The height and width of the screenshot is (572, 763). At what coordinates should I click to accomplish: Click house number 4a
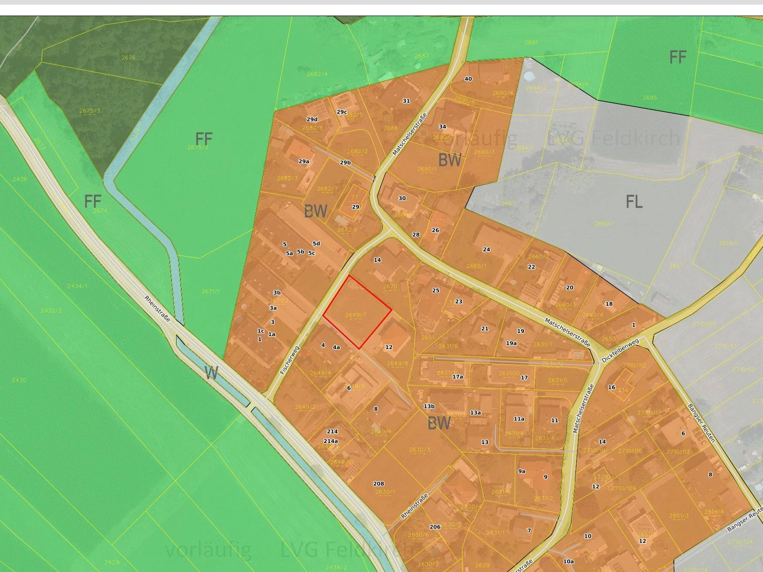click(336, 348)
